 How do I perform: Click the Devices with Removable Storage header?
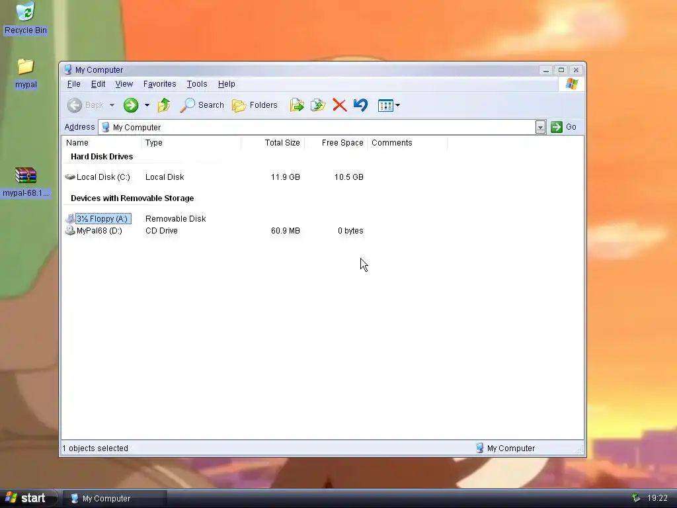[132, 198]
